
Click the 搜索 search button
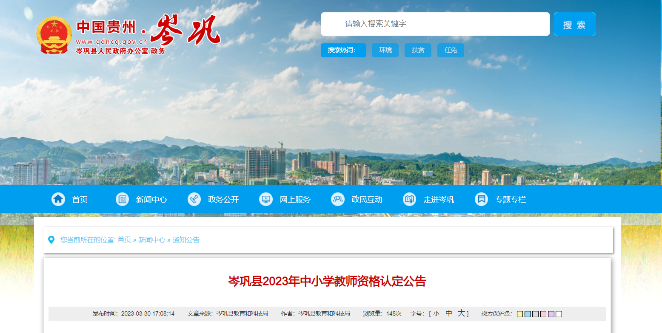575,24
